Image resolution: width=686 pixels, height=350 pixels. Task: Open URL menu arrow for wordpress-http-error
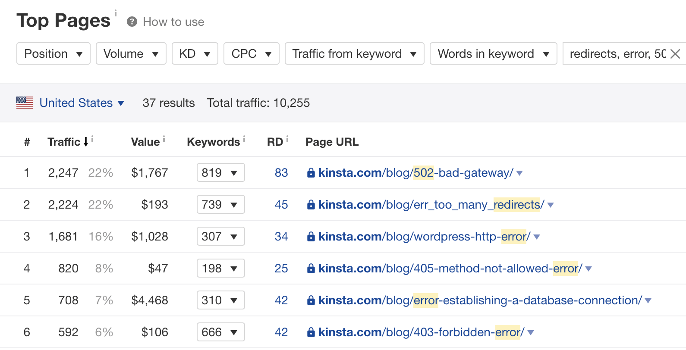pos(537,237)
